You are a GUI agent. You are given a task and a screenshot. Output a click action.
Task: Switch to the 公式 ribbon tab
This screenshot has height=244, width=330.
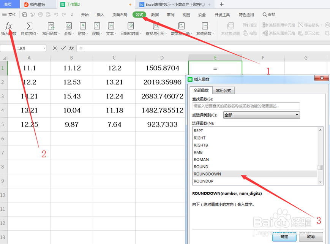(139, 14)
